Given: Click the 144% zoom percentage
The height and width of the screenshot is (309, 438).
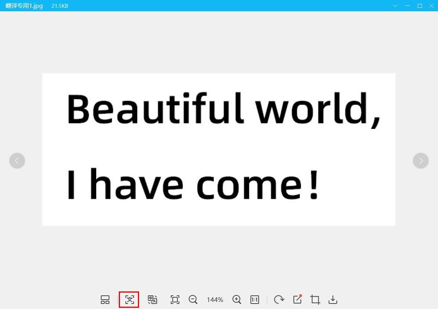Looking at the screenshot, I should (215, 300).
